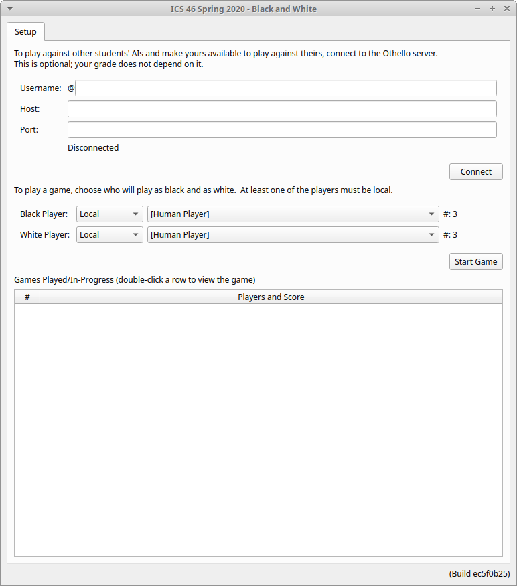Click the Black Player label
The height and width of the screenshot is (586, 517).
click(x=44, y=214)
